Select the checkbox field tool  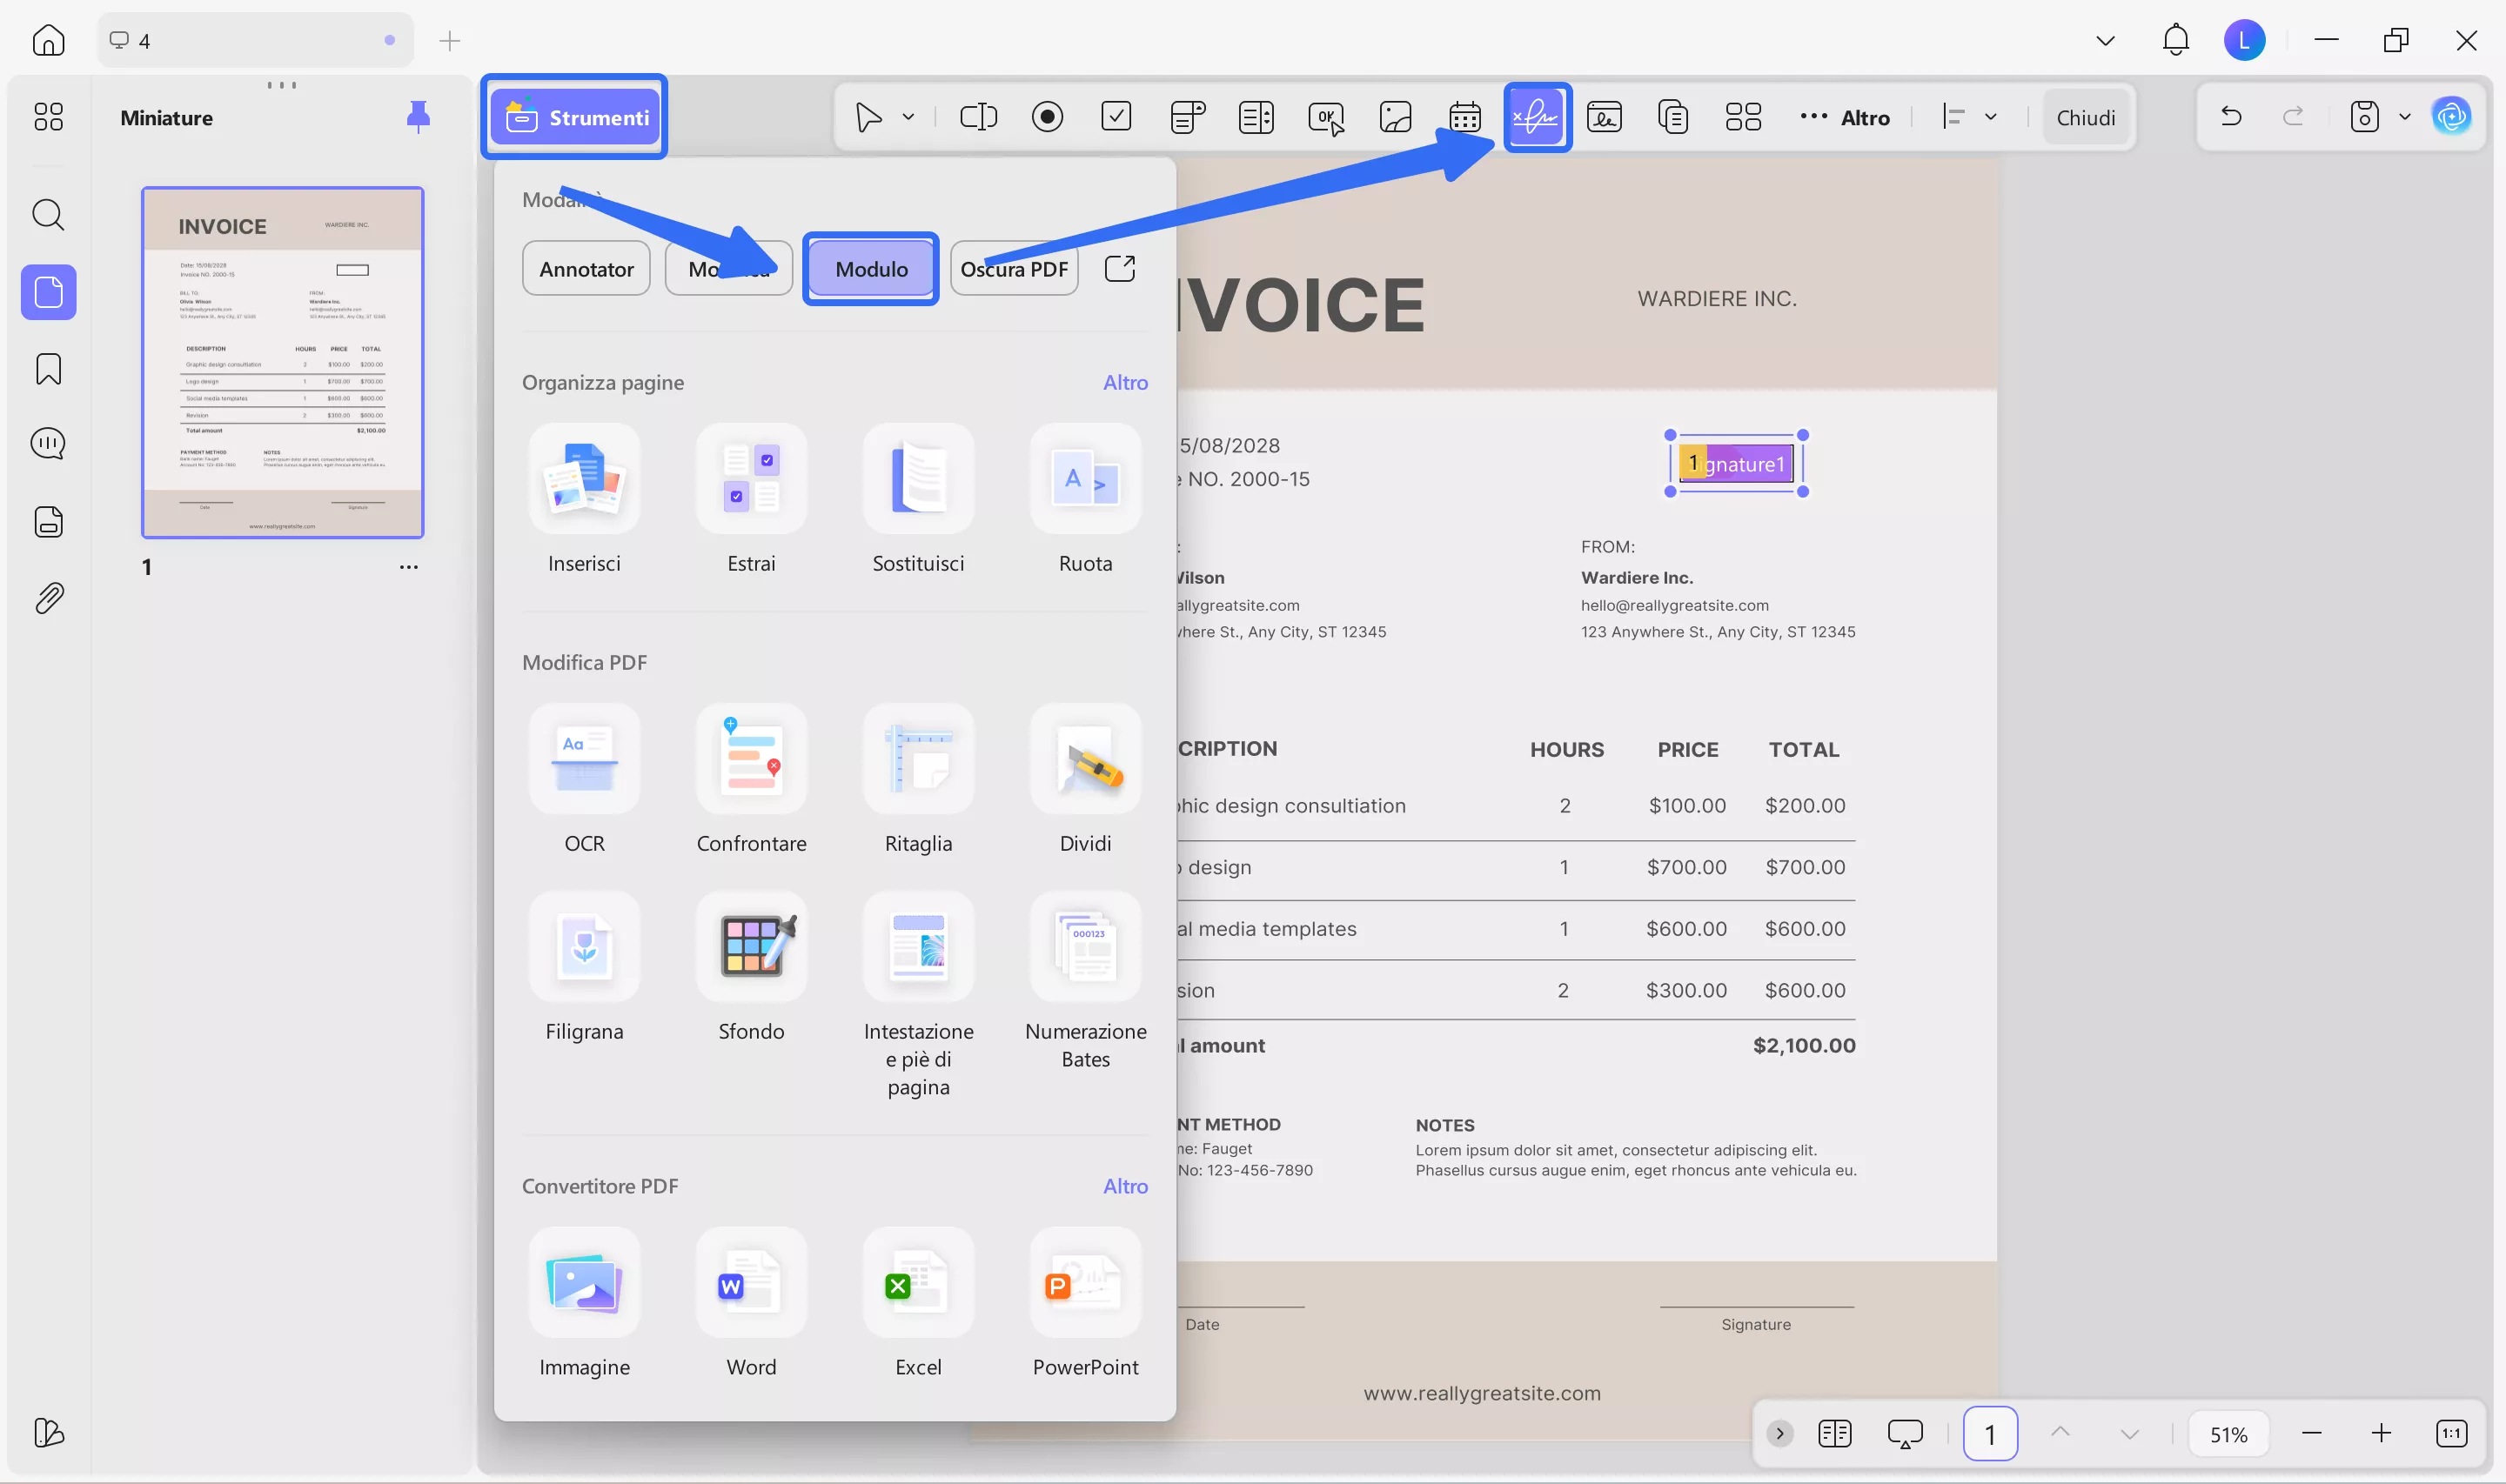pos(1116,117)
